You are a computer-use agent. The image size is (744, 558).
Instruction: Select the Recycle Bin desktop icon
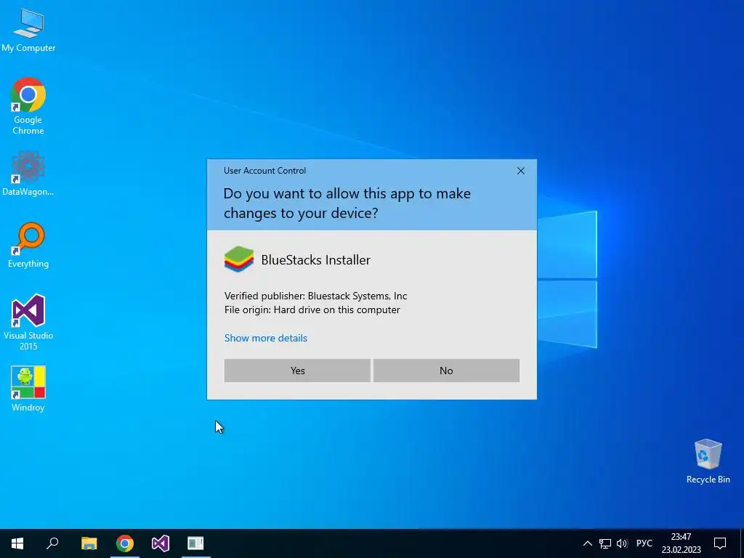point(708,461)
